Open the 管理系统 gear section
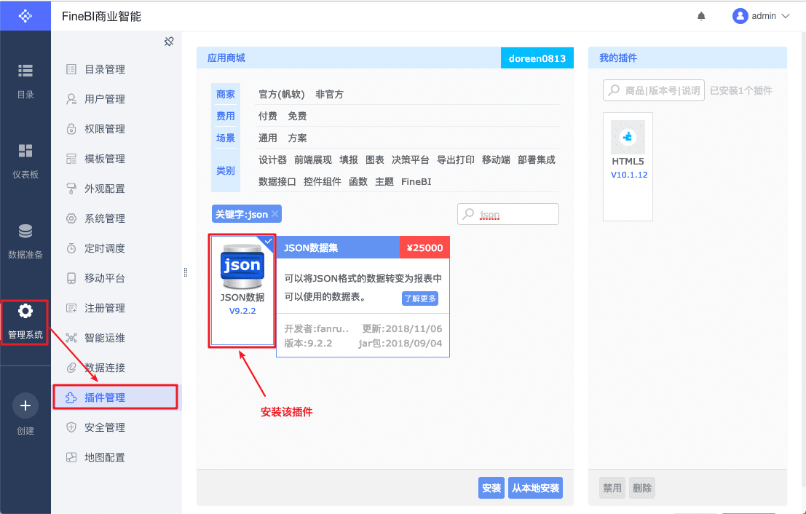Screen dimensions: 806x514 coord(25,322)
